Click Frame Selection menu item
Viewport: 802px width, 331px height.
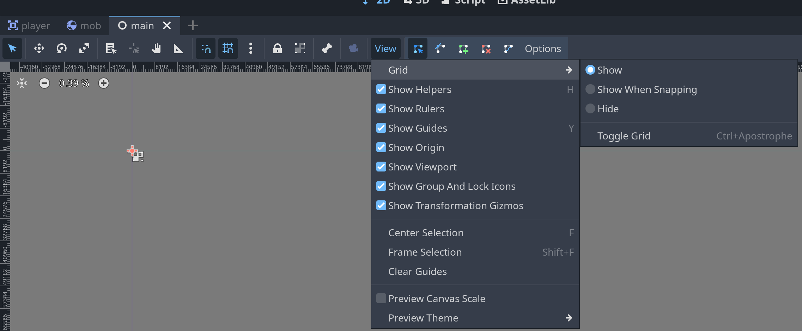(x=425, y=252)
